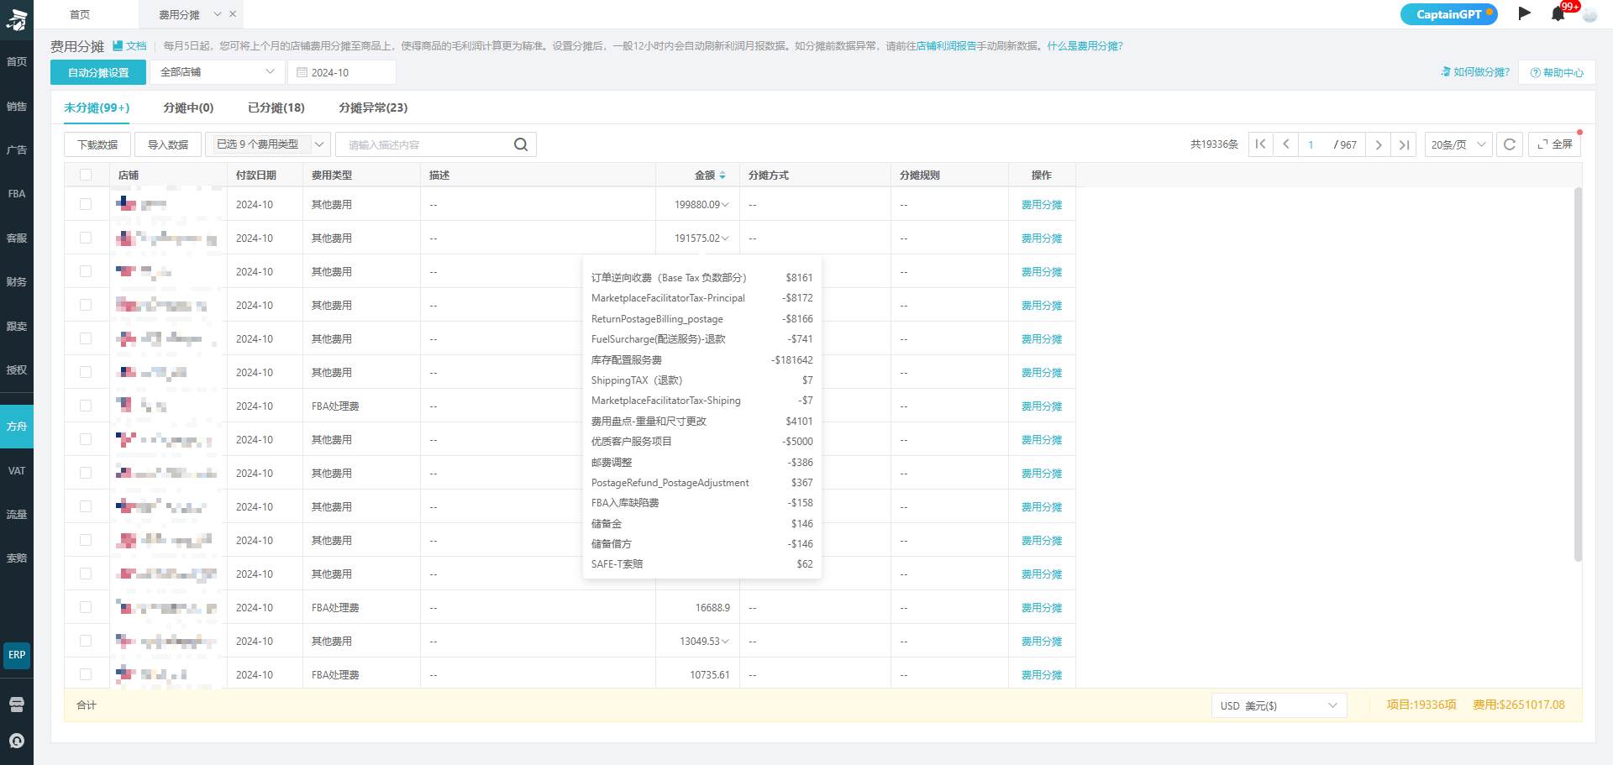This screenshot has width=1613, height=765.
Task: Click the 全屏 fullscreen button
Action: [1554, 144]
